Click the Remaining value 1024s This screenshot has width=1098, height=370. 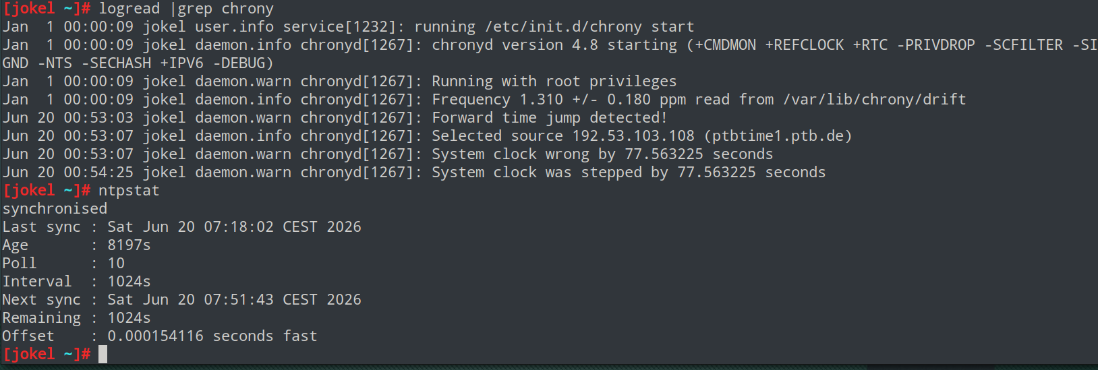point(129,318)
